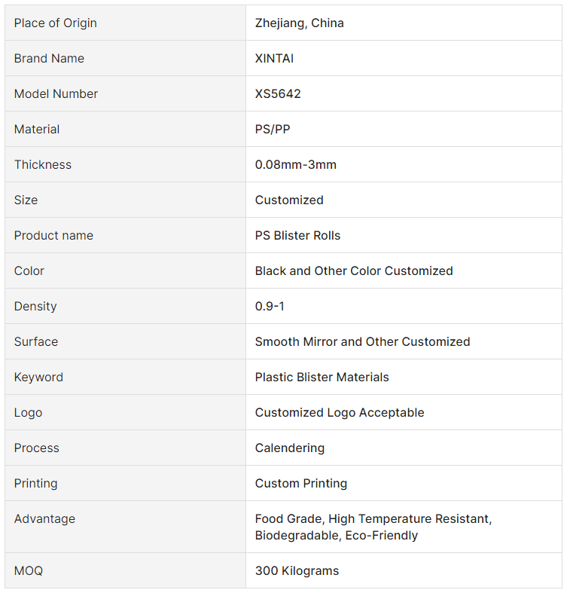Click the 'MOQ' label cell
This screenshot has width=567, height=593.
tap(29, 570)
